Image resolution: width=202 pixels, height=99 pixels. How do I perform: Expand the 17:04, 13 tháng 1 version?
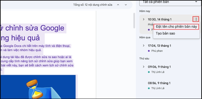[143, 46]
